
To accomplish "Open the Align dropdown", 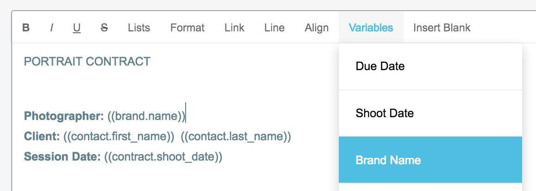I will click(x=317, y=28).
